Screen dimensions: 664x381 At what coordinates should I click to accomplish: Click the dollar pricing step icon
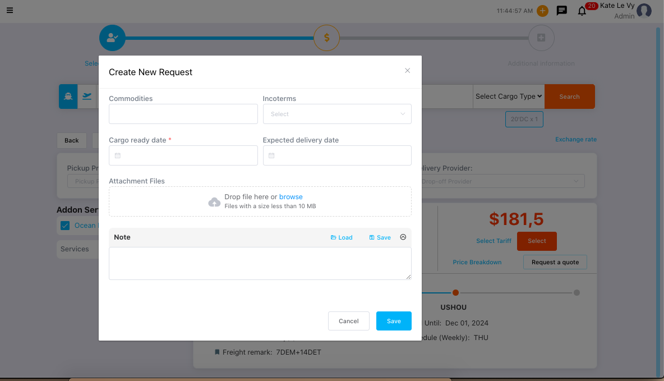coord(326,38)
